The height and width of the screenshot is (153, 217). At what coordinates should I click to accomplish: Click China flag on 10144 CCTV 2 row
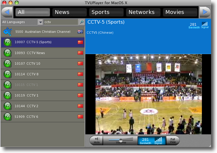[80, 106]
